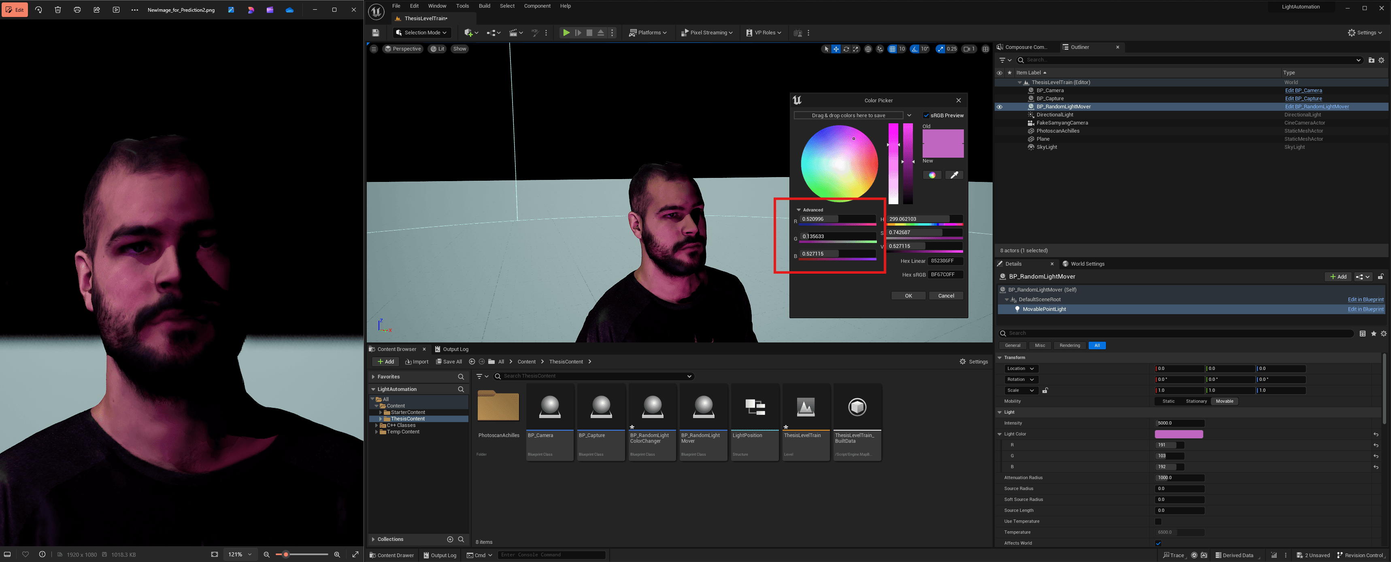
Task: Hide BP_RandomLightMover with the eye icon
Action: 1000,107
